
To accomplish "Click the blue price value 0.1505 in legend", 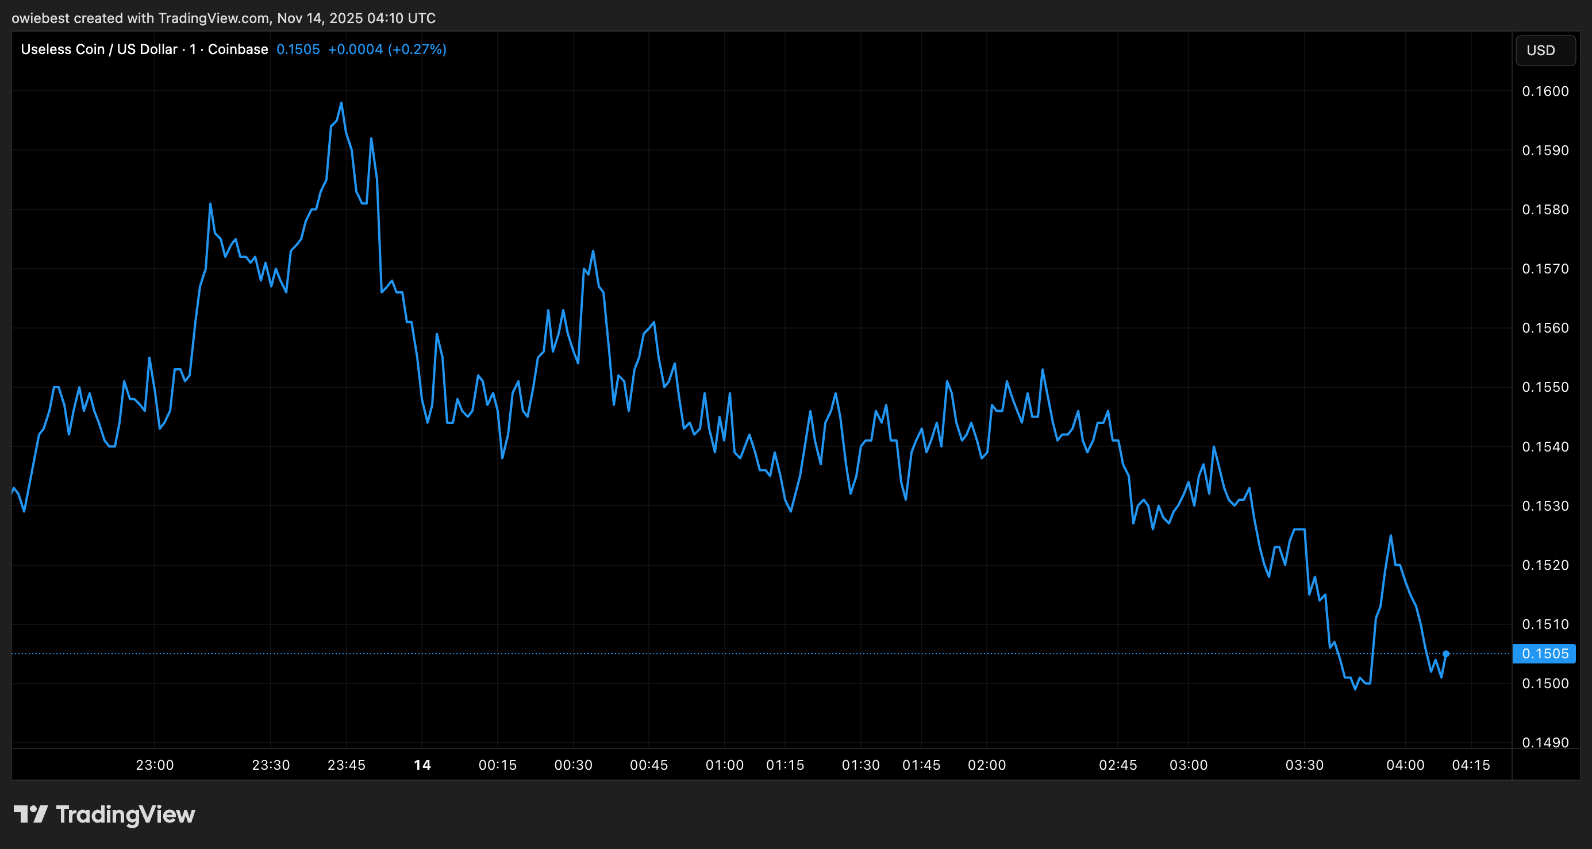I will pyautogui.click(x=298, y=49).
